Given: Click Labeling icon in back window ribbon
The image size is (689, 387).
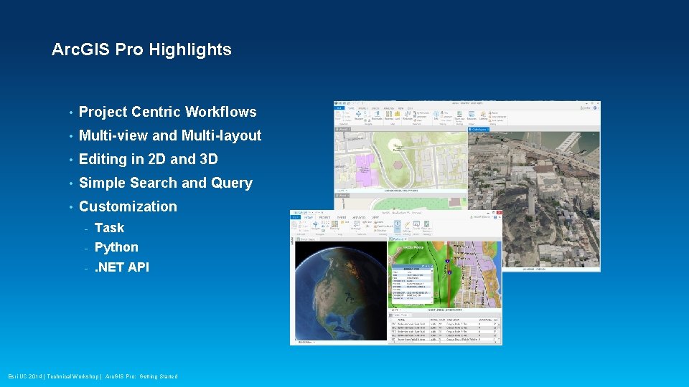Looking at the screenshot, I should coord(483,115).
